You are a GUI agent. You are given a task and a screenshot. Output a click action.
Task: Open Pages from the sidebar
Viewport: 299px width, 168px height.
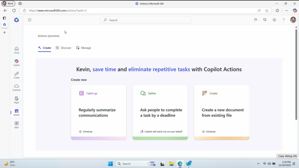point(17,100)
